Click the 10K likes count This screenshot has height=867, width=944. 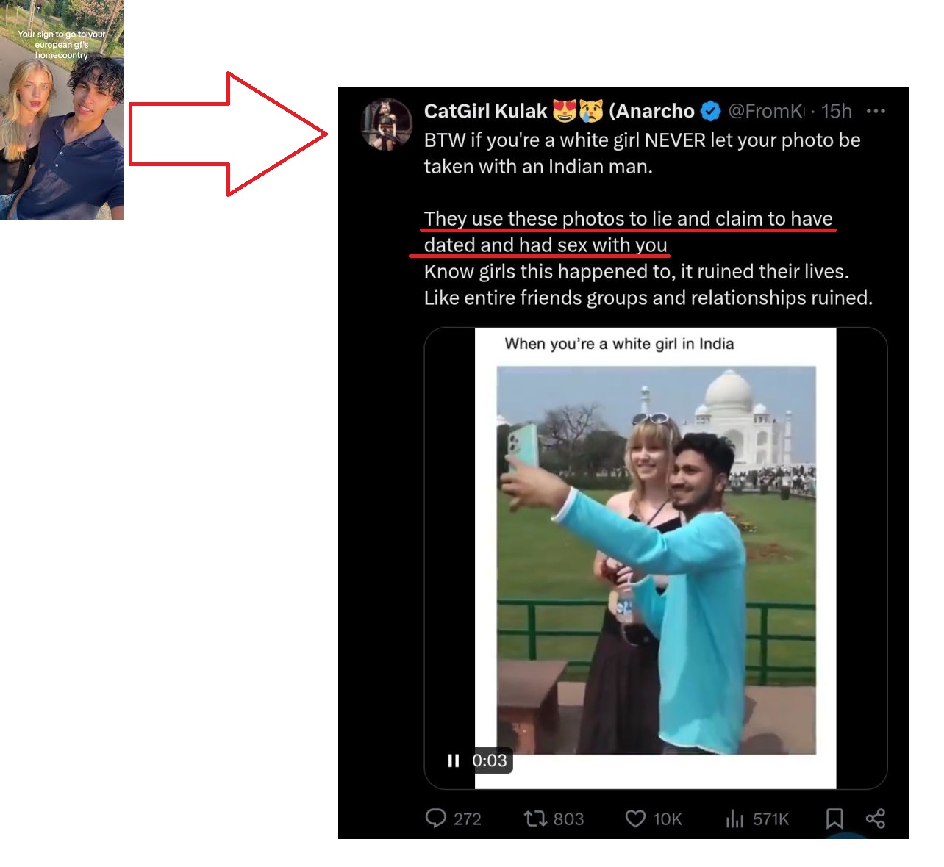668,819
